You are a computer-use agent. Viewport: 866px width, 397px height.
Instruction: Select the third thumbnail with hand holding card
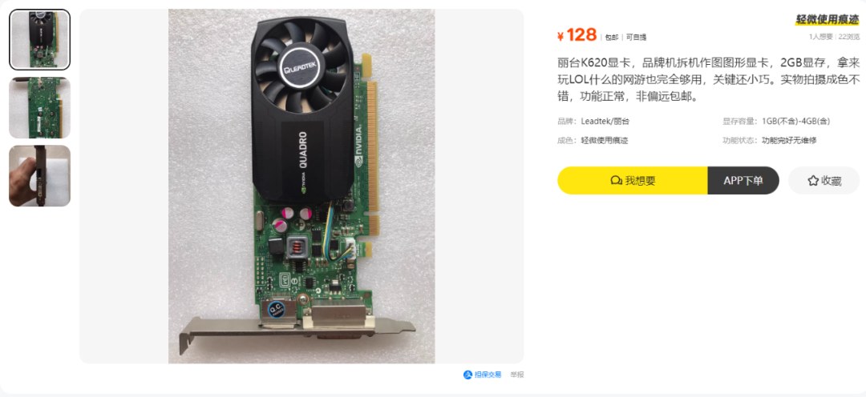[x=40, y=176]
